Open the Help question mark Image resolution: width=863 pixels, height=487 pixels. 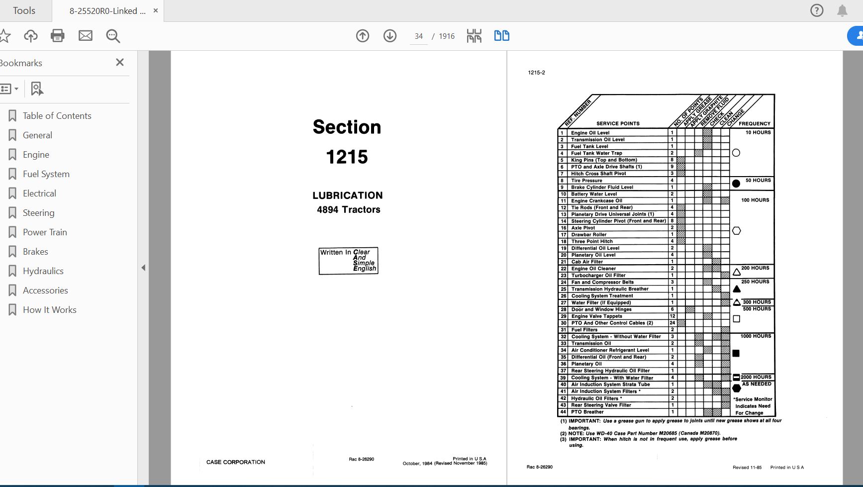816,10
